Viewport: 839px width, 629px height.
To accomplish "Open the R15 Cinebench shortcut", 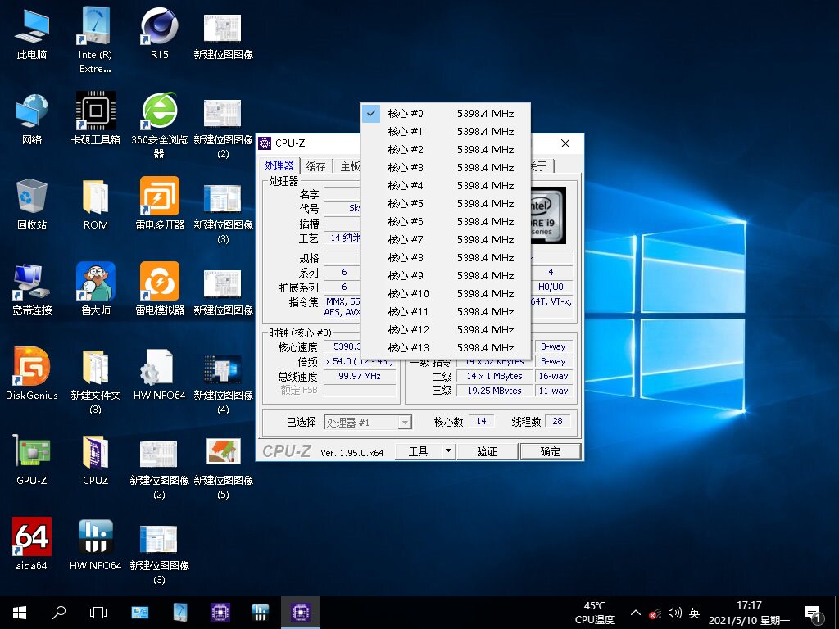I will tap(160, 33).
